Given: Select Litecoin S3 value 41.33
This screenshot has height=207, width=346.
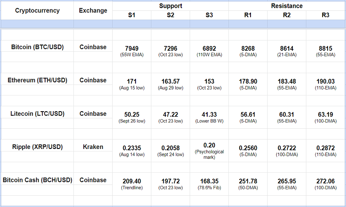Looking at the screenshot, I should click(x=209, y=114).
